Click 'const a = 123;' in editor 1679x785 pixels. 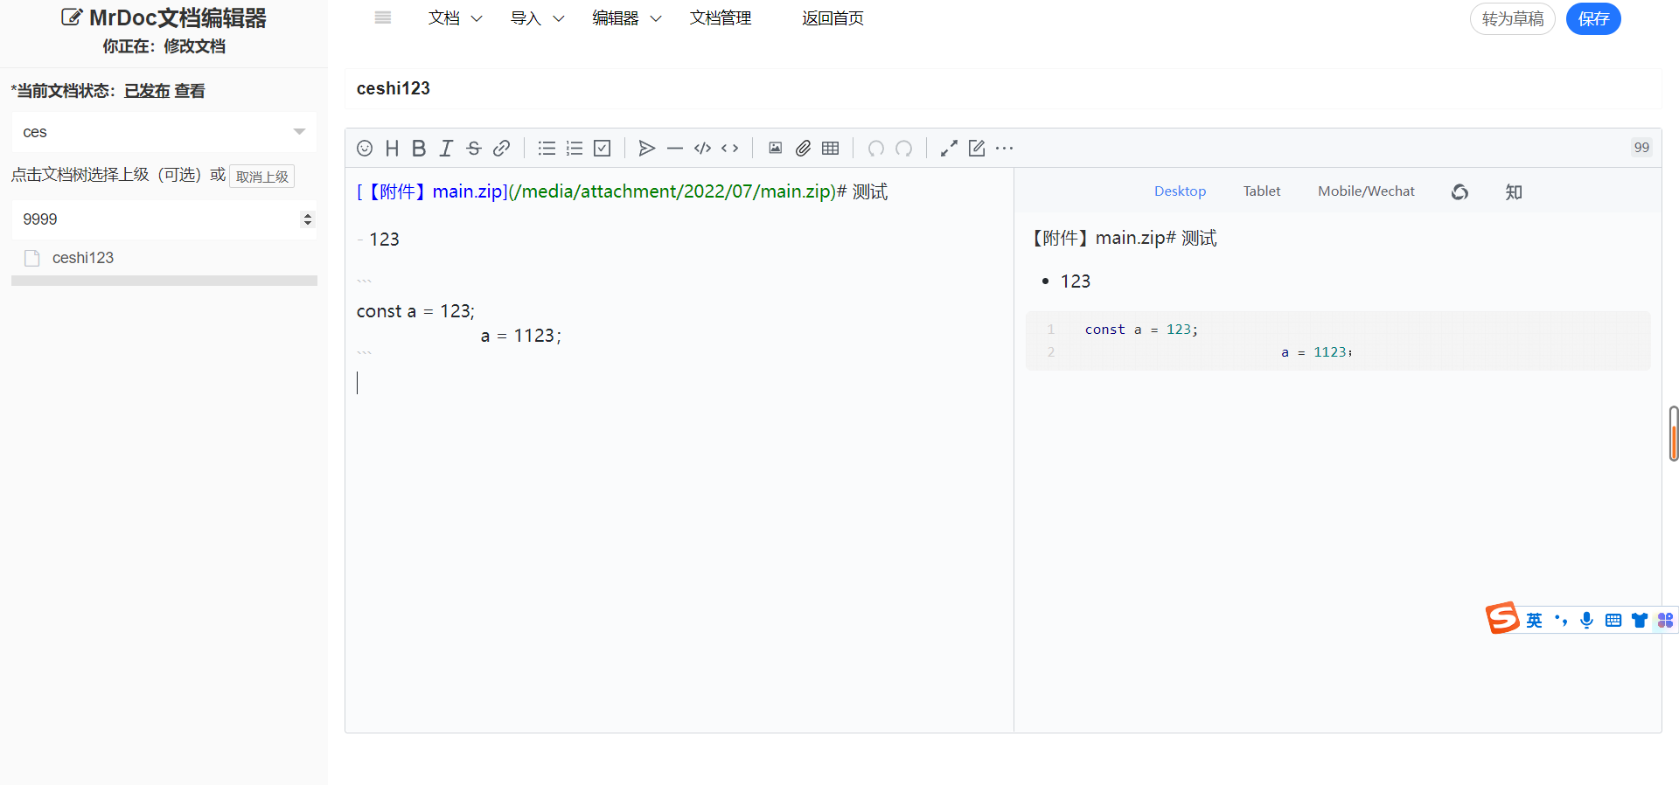pyautogui.click(x=416, y=311)
